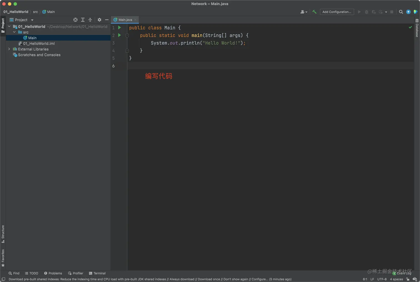Open the Terminal tool window
The image size is (420, 282).
pyautogui.click(x=97, y=273)
